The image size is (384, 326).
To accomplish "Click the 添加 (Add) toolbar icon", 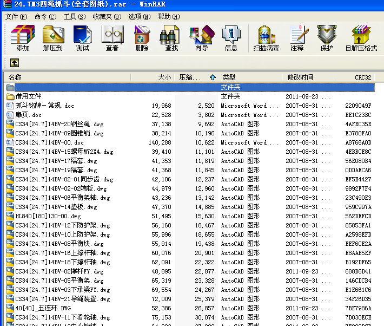I will point(23,38).
